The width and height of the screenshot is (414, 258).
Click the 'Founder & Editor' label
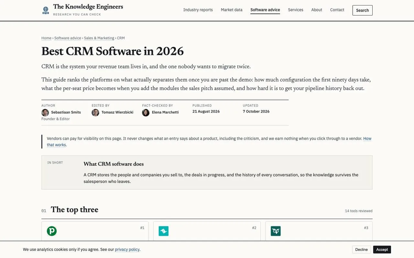pyautogui.click(x=56, y=119)
